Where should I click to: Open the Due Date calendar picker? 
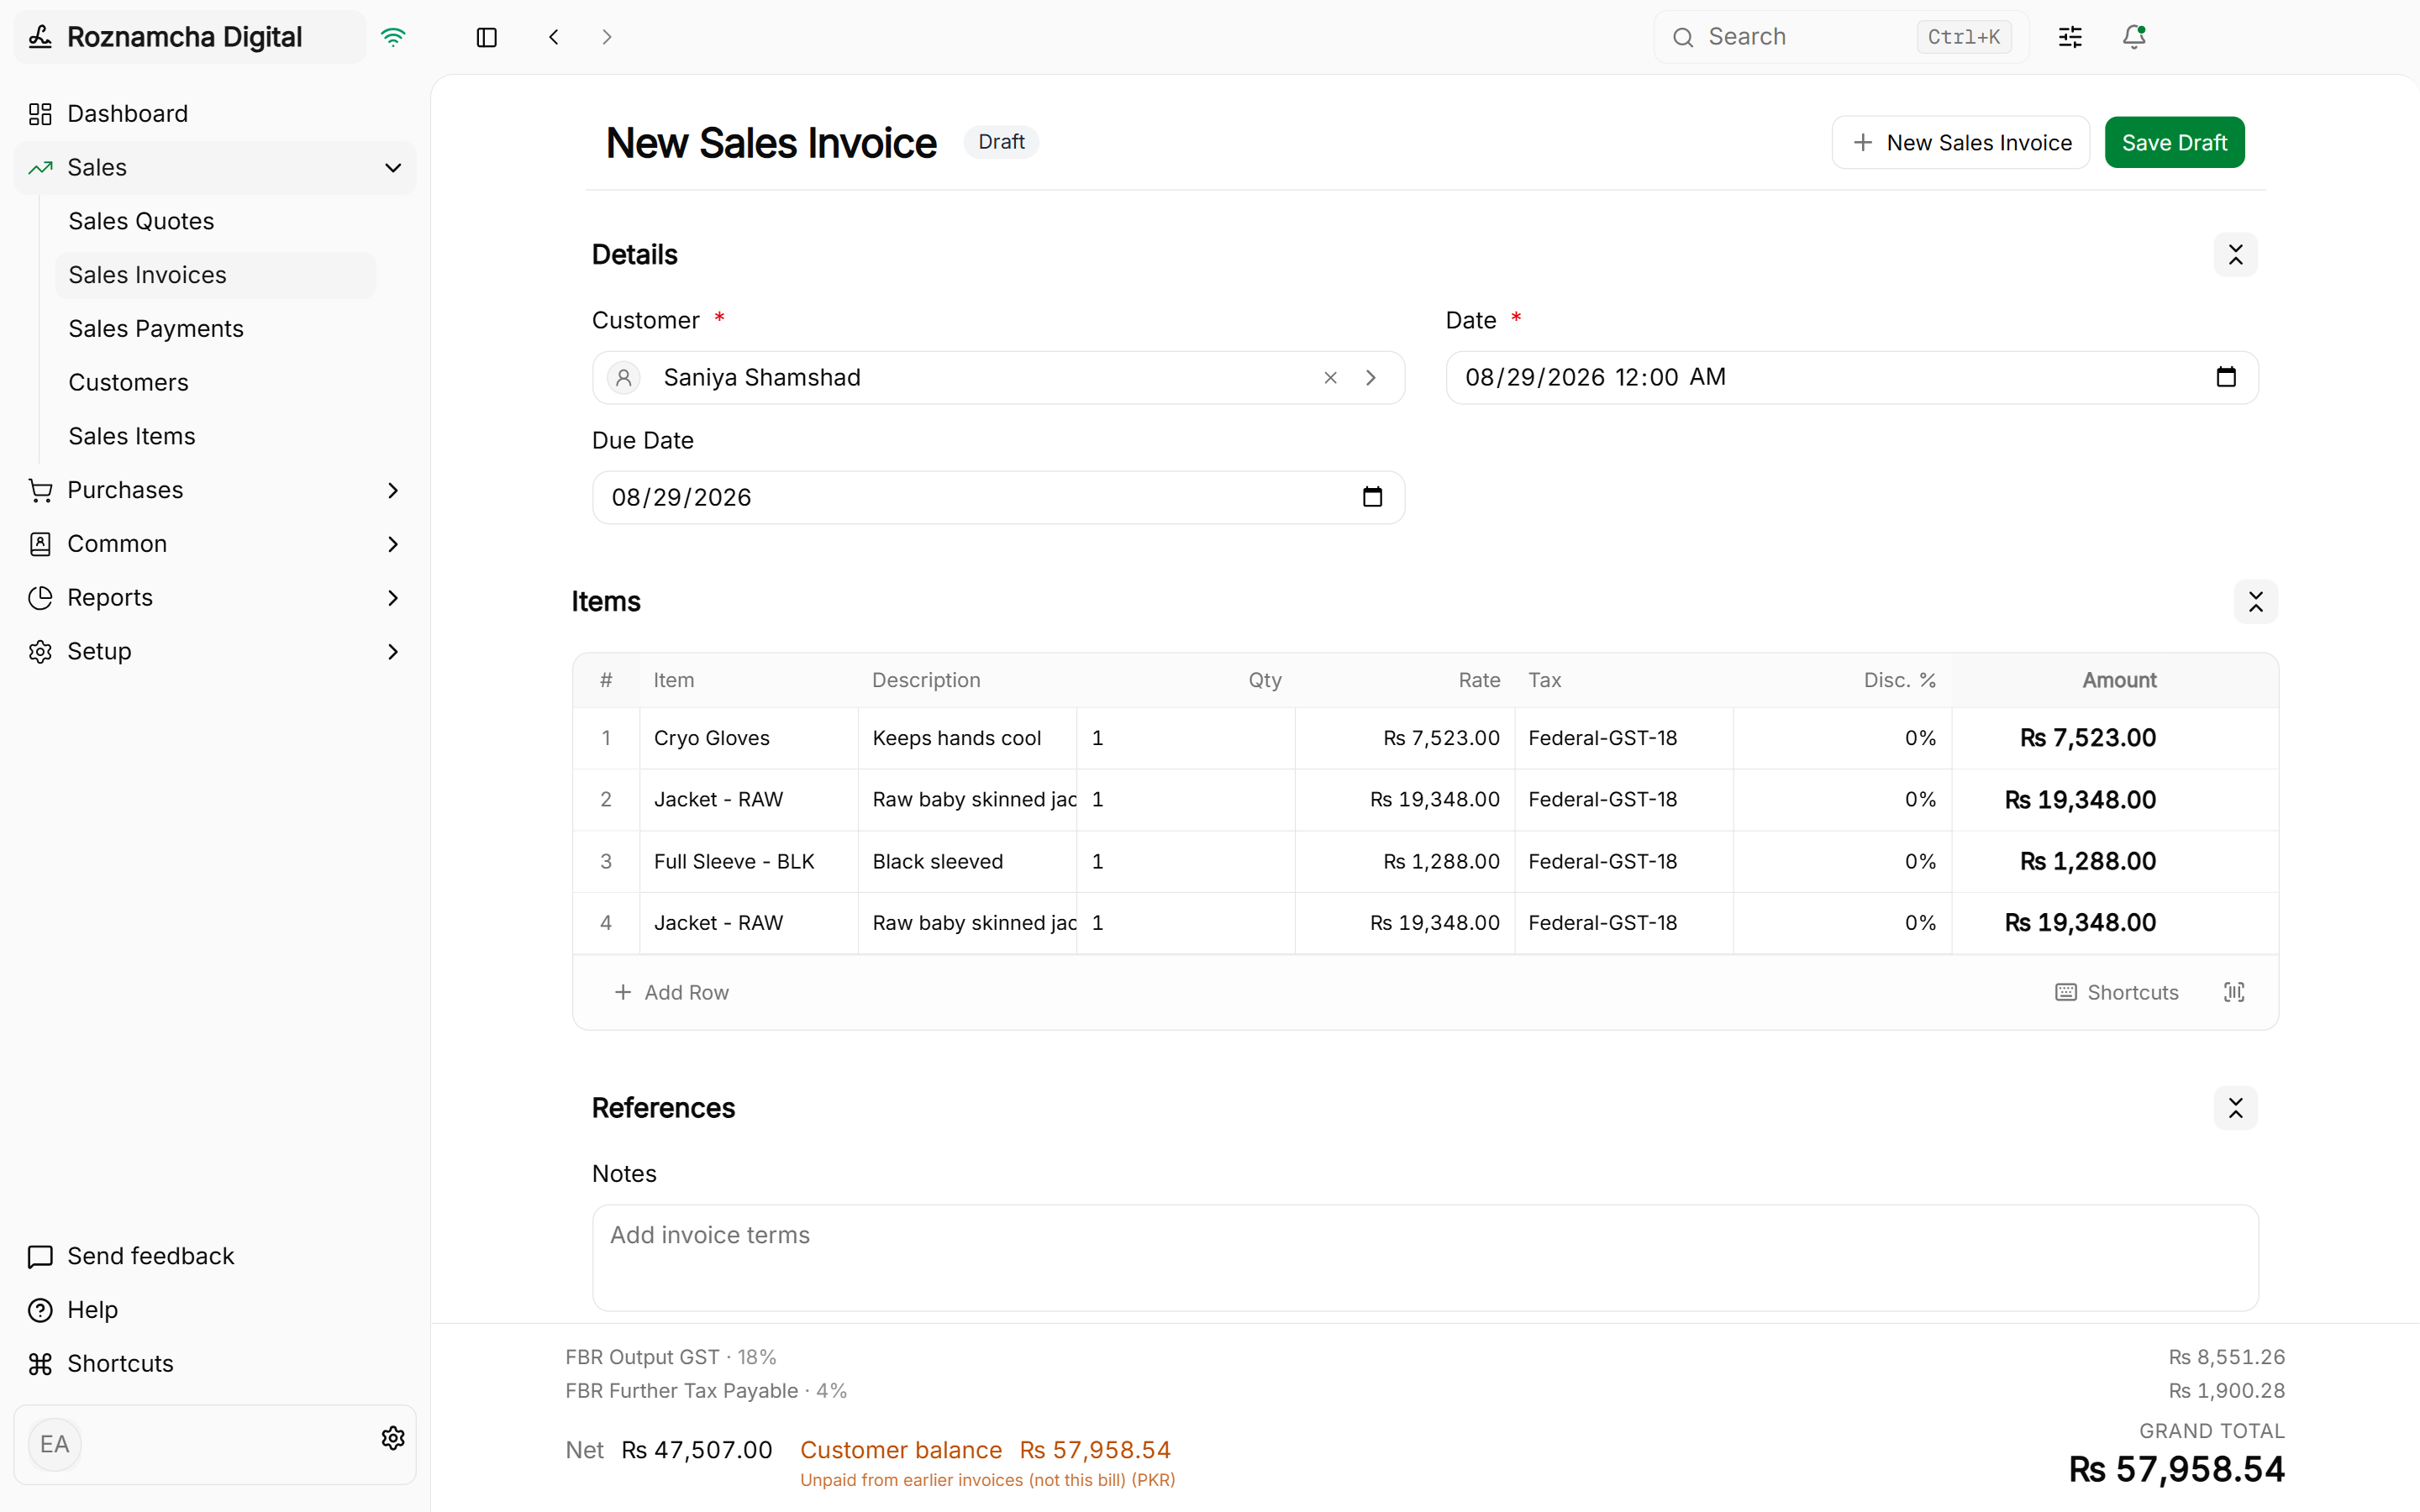pos(1372,497)
